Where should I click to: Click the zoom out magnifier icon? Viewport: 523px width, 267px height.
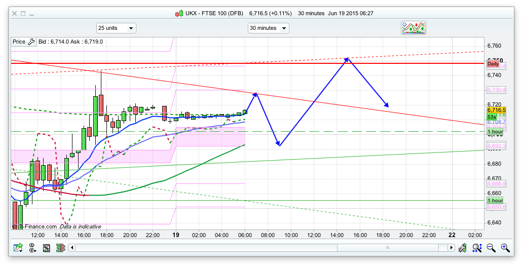click(x=491, y=248)
